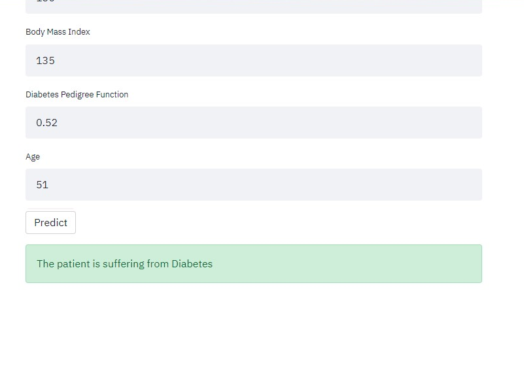
Task: Place cursor on the value 51
Action: [x=42, y=185]
